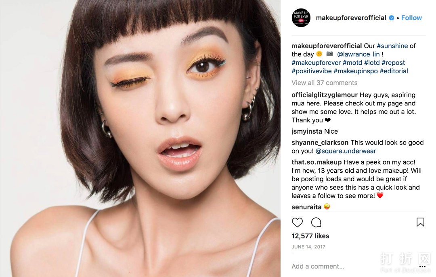Image resolution: width=436 pixels, height=277 pixels.
Task: Open the three-dot more options menu
Action: point(422,267)
